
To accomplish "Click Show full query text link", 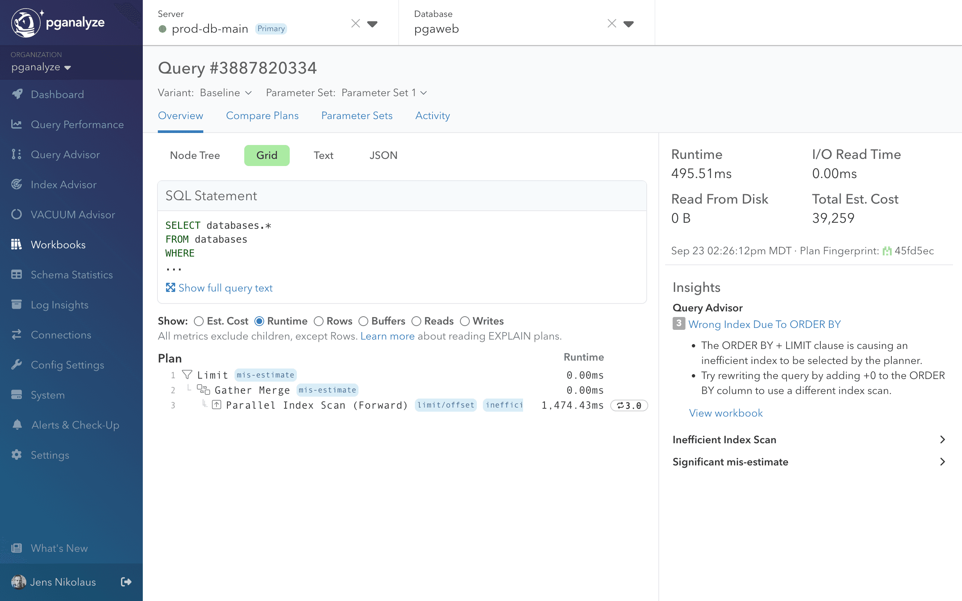I will click(225, 288).
